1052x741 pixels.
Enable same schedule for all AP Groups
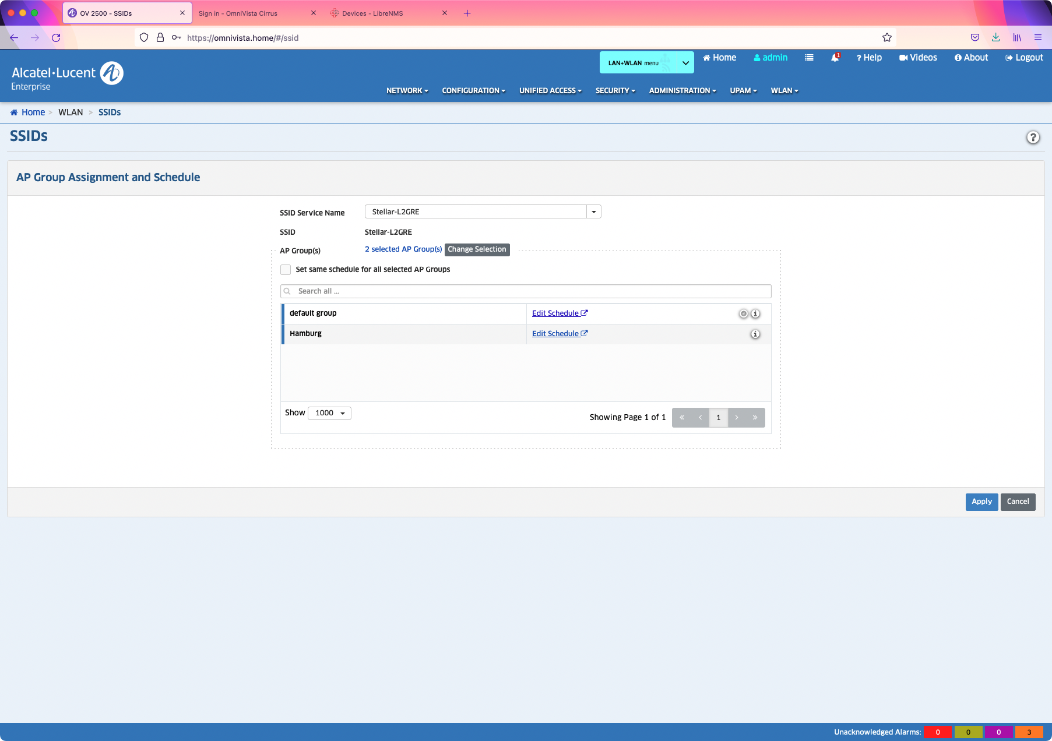286,270
